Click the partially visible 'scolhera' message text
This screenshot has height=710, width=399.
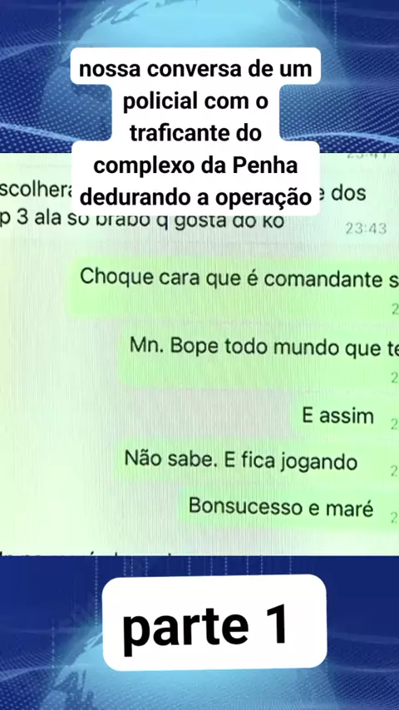[x=35, y=191]
